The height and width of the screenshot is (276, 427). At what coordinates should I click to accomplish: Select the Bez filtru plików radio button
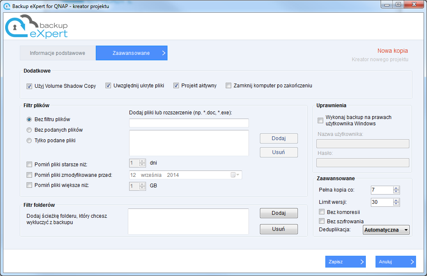tap(29, 119)
